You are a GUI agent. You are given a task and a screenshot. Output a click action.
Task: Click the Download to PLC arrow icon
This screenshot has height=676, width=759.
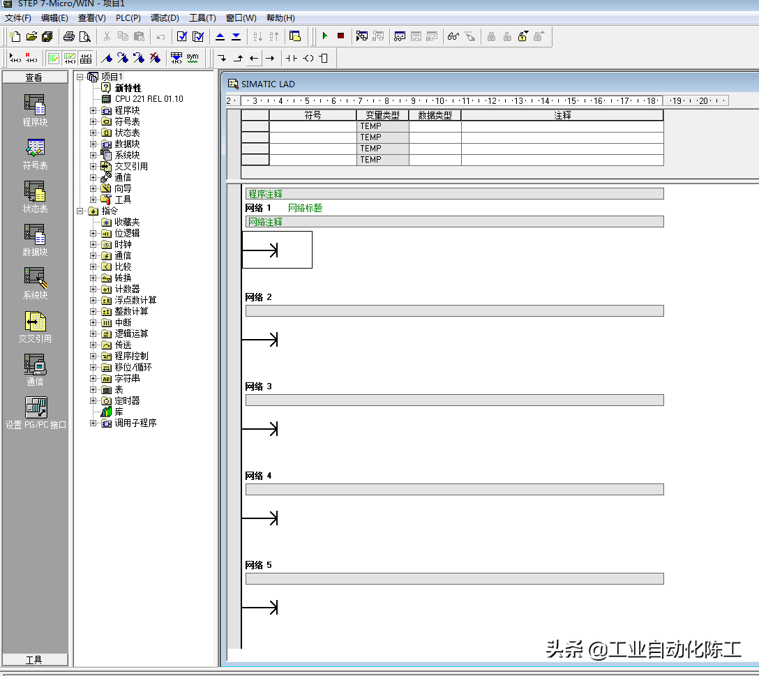pyautogui.click(x=236, y=36)
